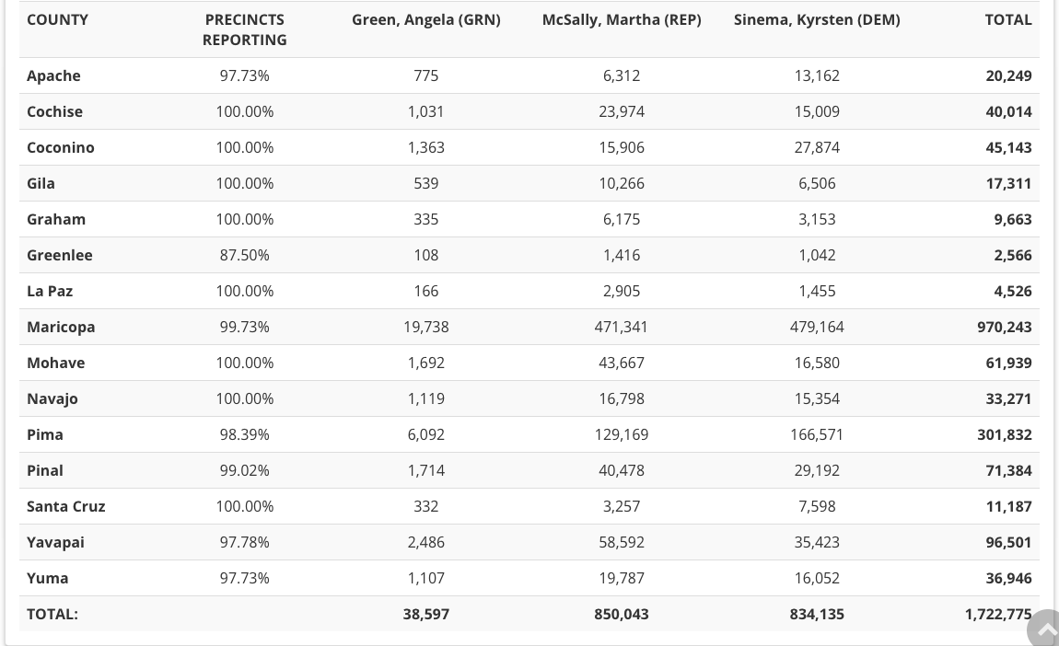The height and width of the screenshot is (646, 1059).
Task: Click the Santa Cruz county name
Action: (66, 506)
